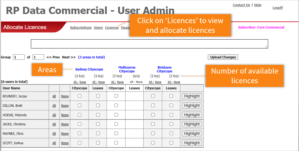Tick Brisbane Leases checkbox for MAYNES, Chris
Image resolution: width=299 pixels, height=151 pixels.
[171, 133]
